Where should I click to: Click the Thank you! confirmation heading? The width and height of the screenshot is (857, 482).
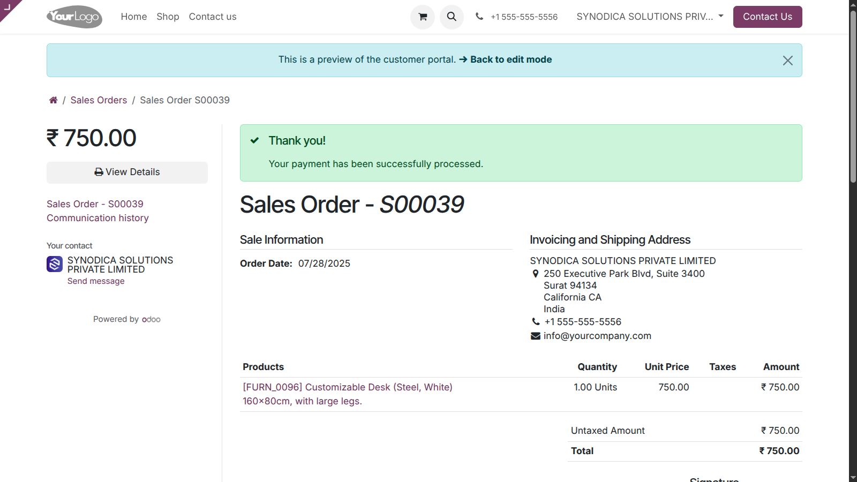coord(297,141)
